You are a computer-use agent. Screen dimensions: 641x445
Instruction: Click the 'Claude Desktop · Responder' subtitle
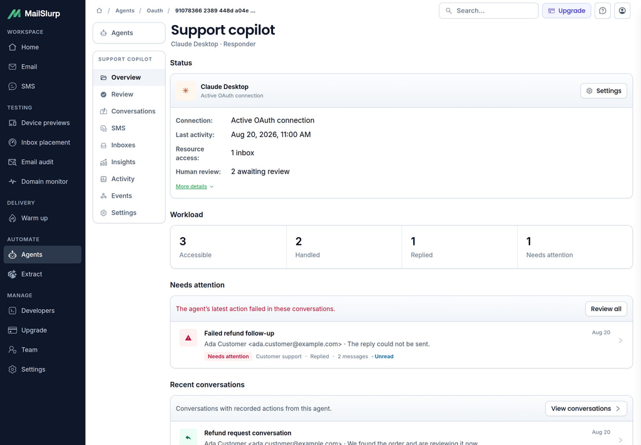coord(213,44)
